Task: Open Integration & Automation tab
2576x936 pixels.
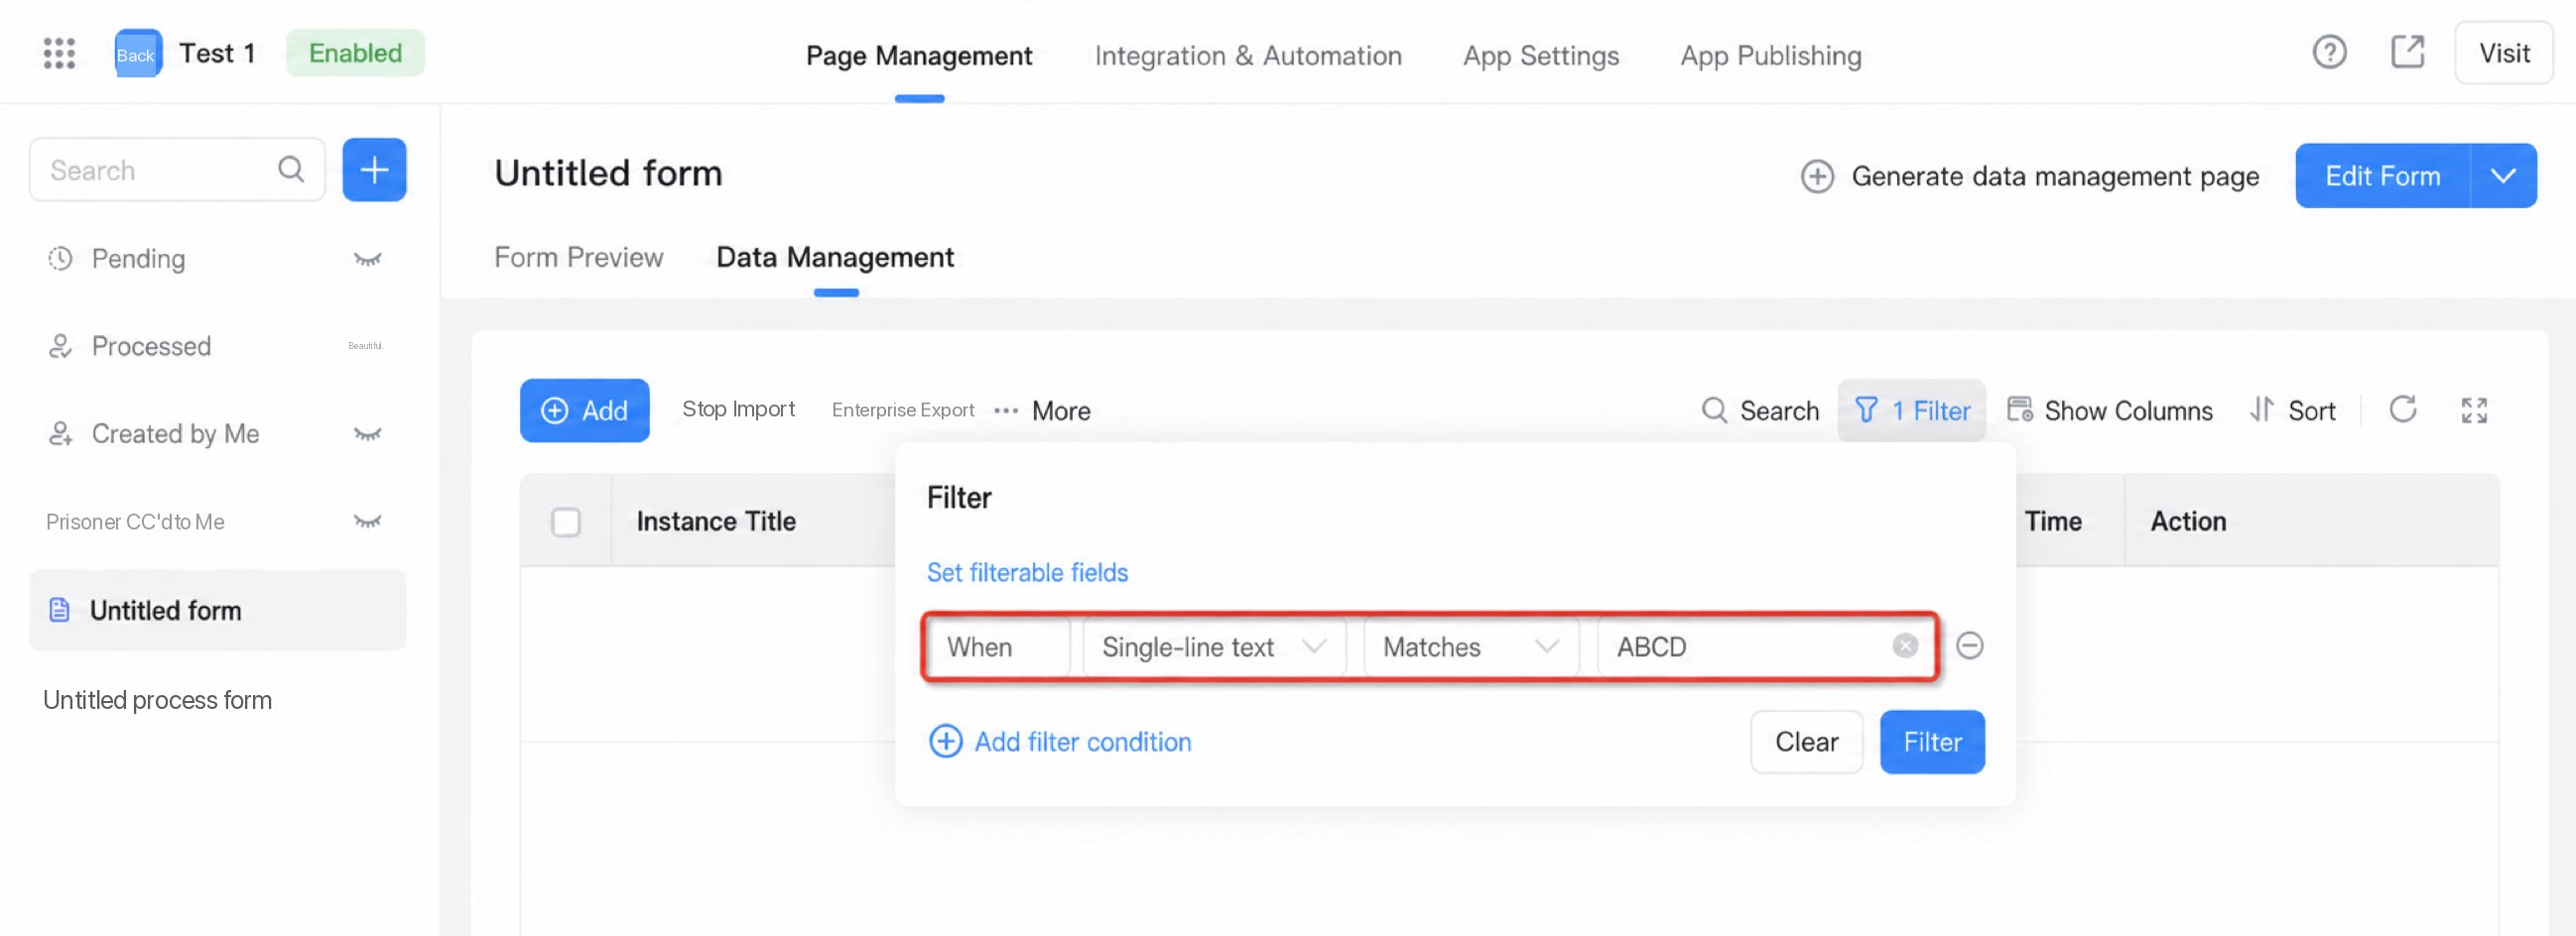Action: tap(1248, 56)
